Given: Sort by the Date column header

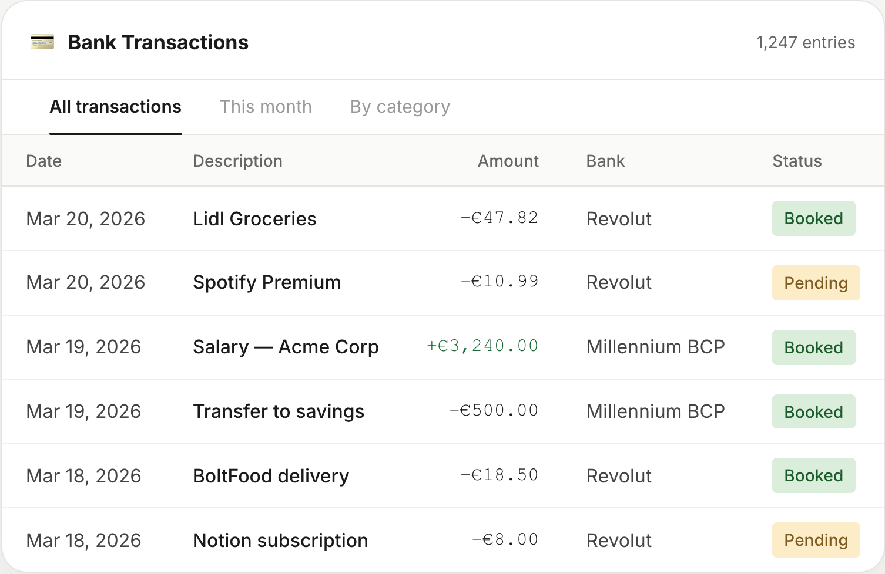Looking at the screenshot, I should point(43,161).
